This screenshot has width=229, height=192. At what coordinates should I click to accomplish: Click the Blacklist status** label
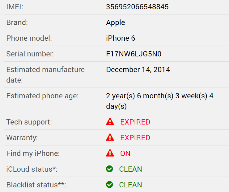[x=36, y=185]
